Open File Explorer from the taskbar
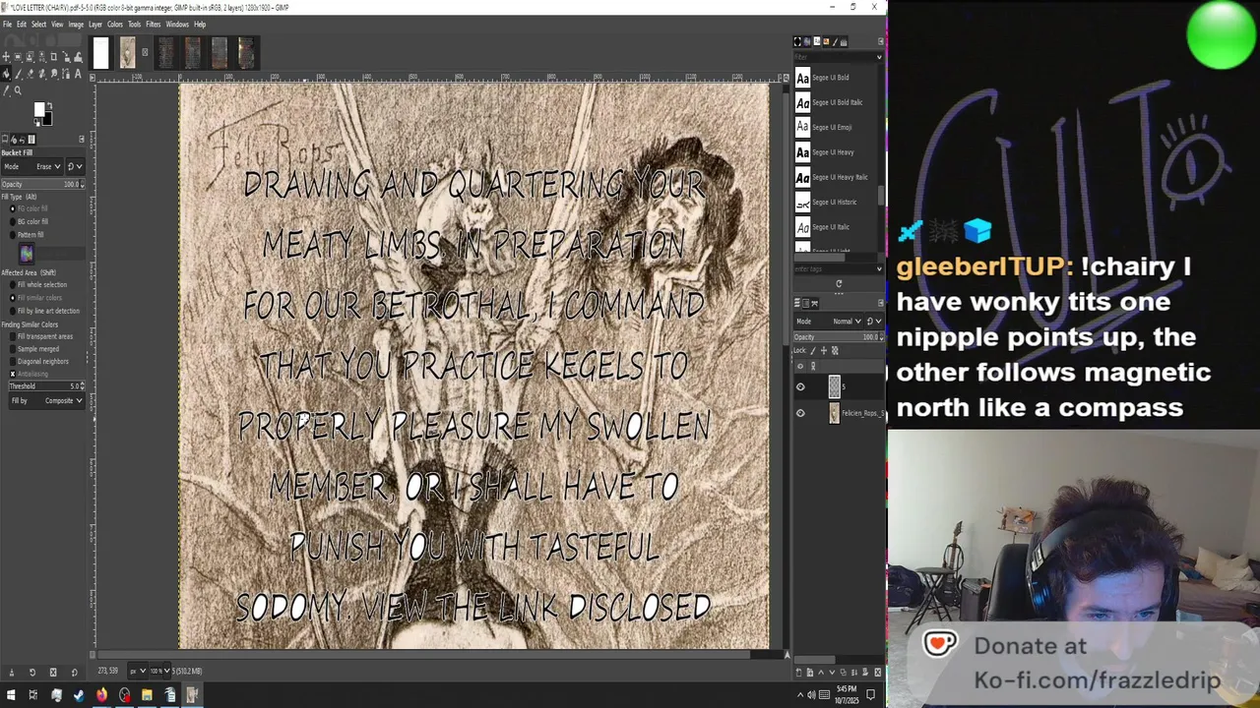The width and height of the screenshot is (1260, 708). tap(147, 695)
